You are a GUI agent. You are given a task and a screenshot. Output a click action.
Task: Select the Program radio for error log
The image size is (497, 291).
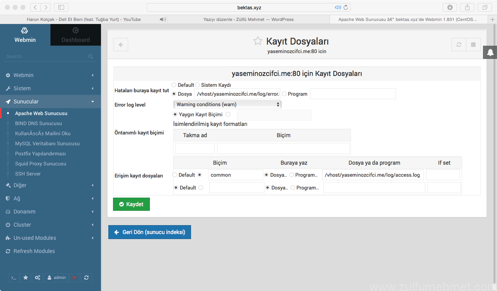284,94
